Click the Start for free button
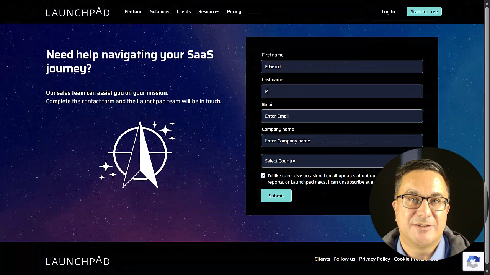Image resolution: width=490 pixels, height=275 pixels. pos(424,12)
